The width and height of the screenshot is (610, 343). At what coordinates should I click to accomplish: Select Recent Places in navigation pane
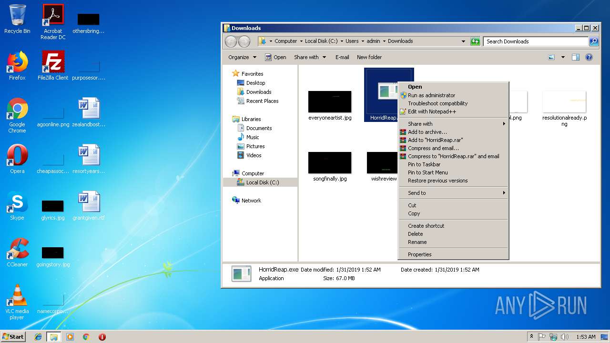[x=258, y=101]
